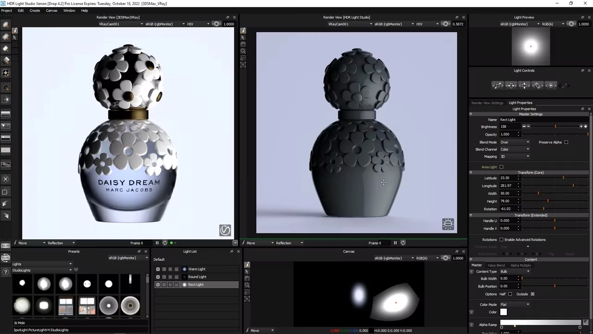The height and width of the screenshot is (334, 593).
Task: Select the zoom tool in Canvas panel
Action: pyautogui.click(x=247, y=285)
